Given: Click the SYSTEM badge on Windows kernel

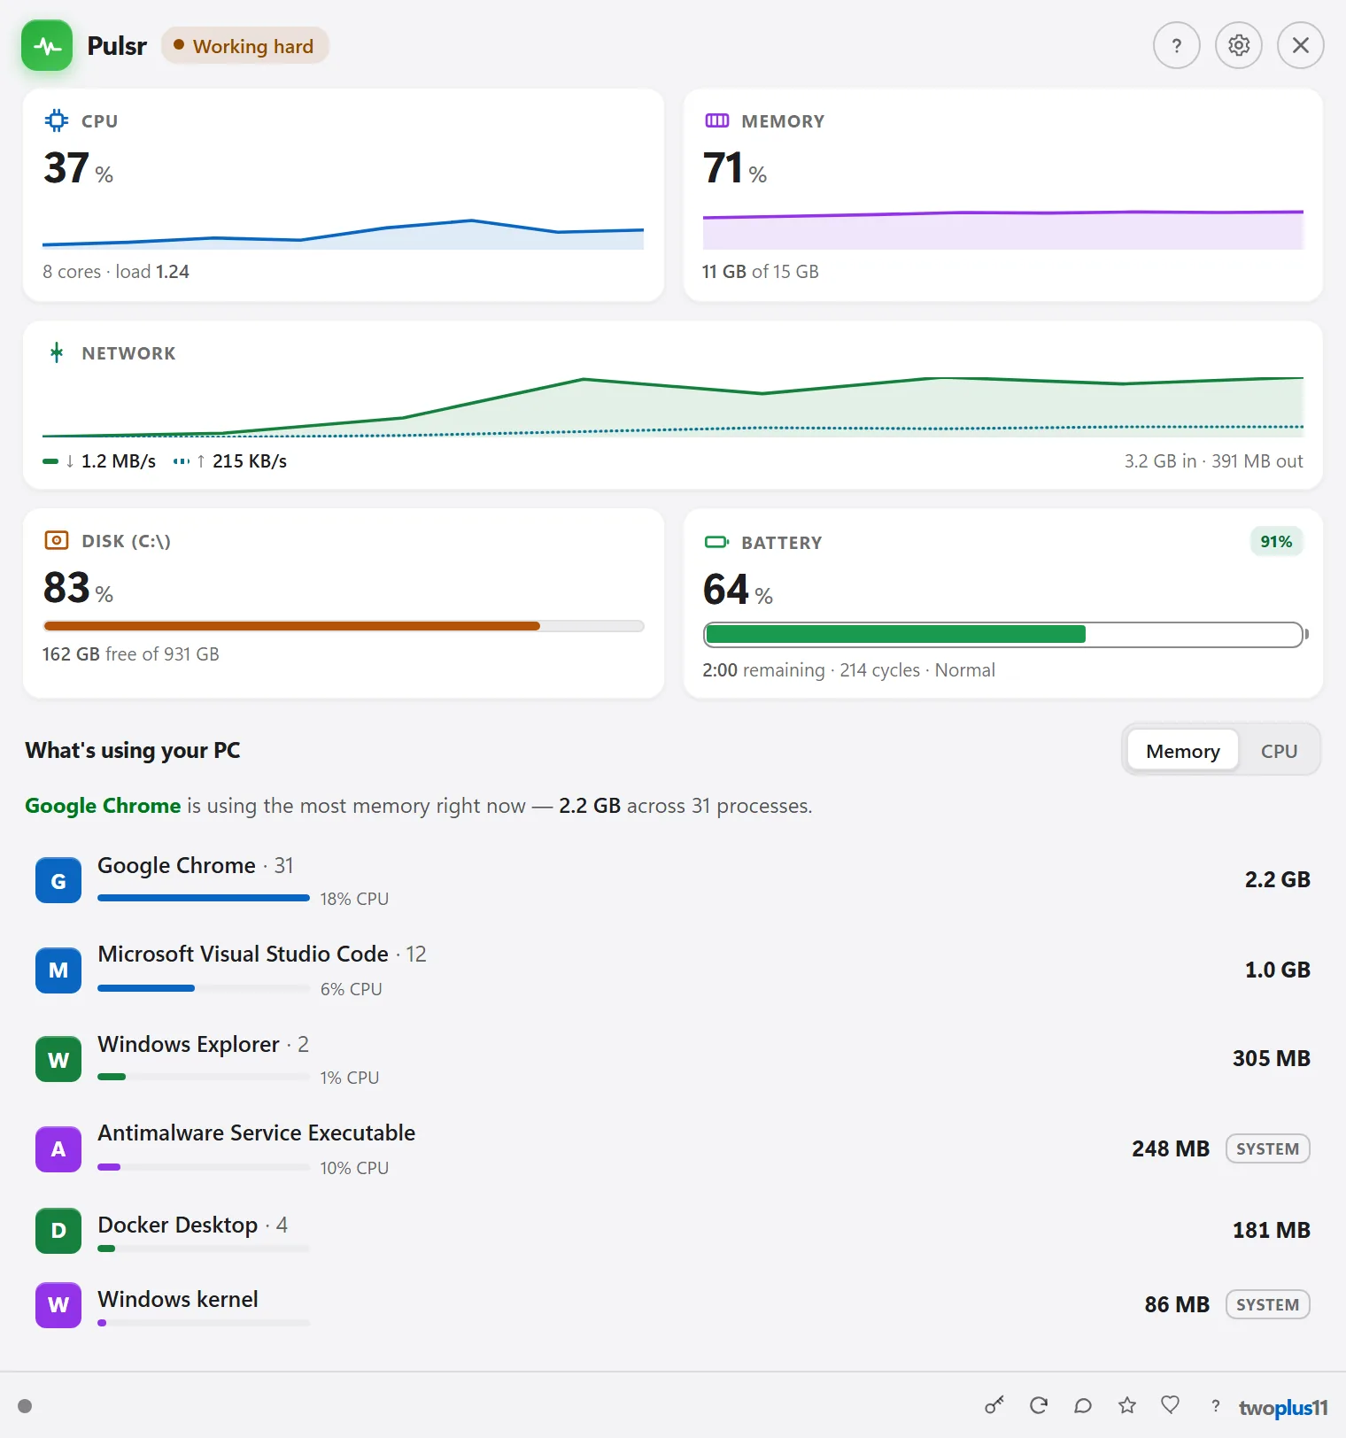Looking at the screenshot, I should (x=1267, y=1304).
